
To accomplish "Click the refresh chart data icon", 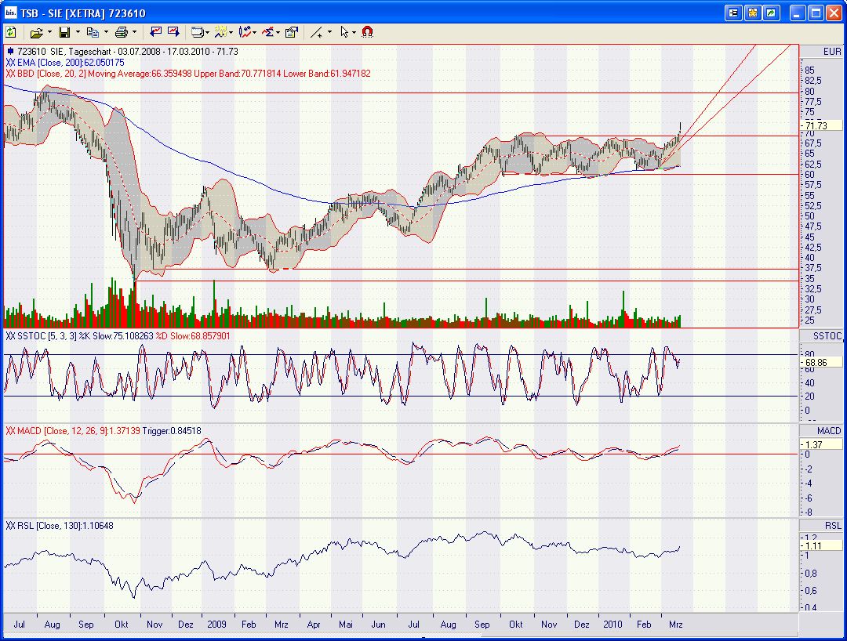I will click(11, 32).
